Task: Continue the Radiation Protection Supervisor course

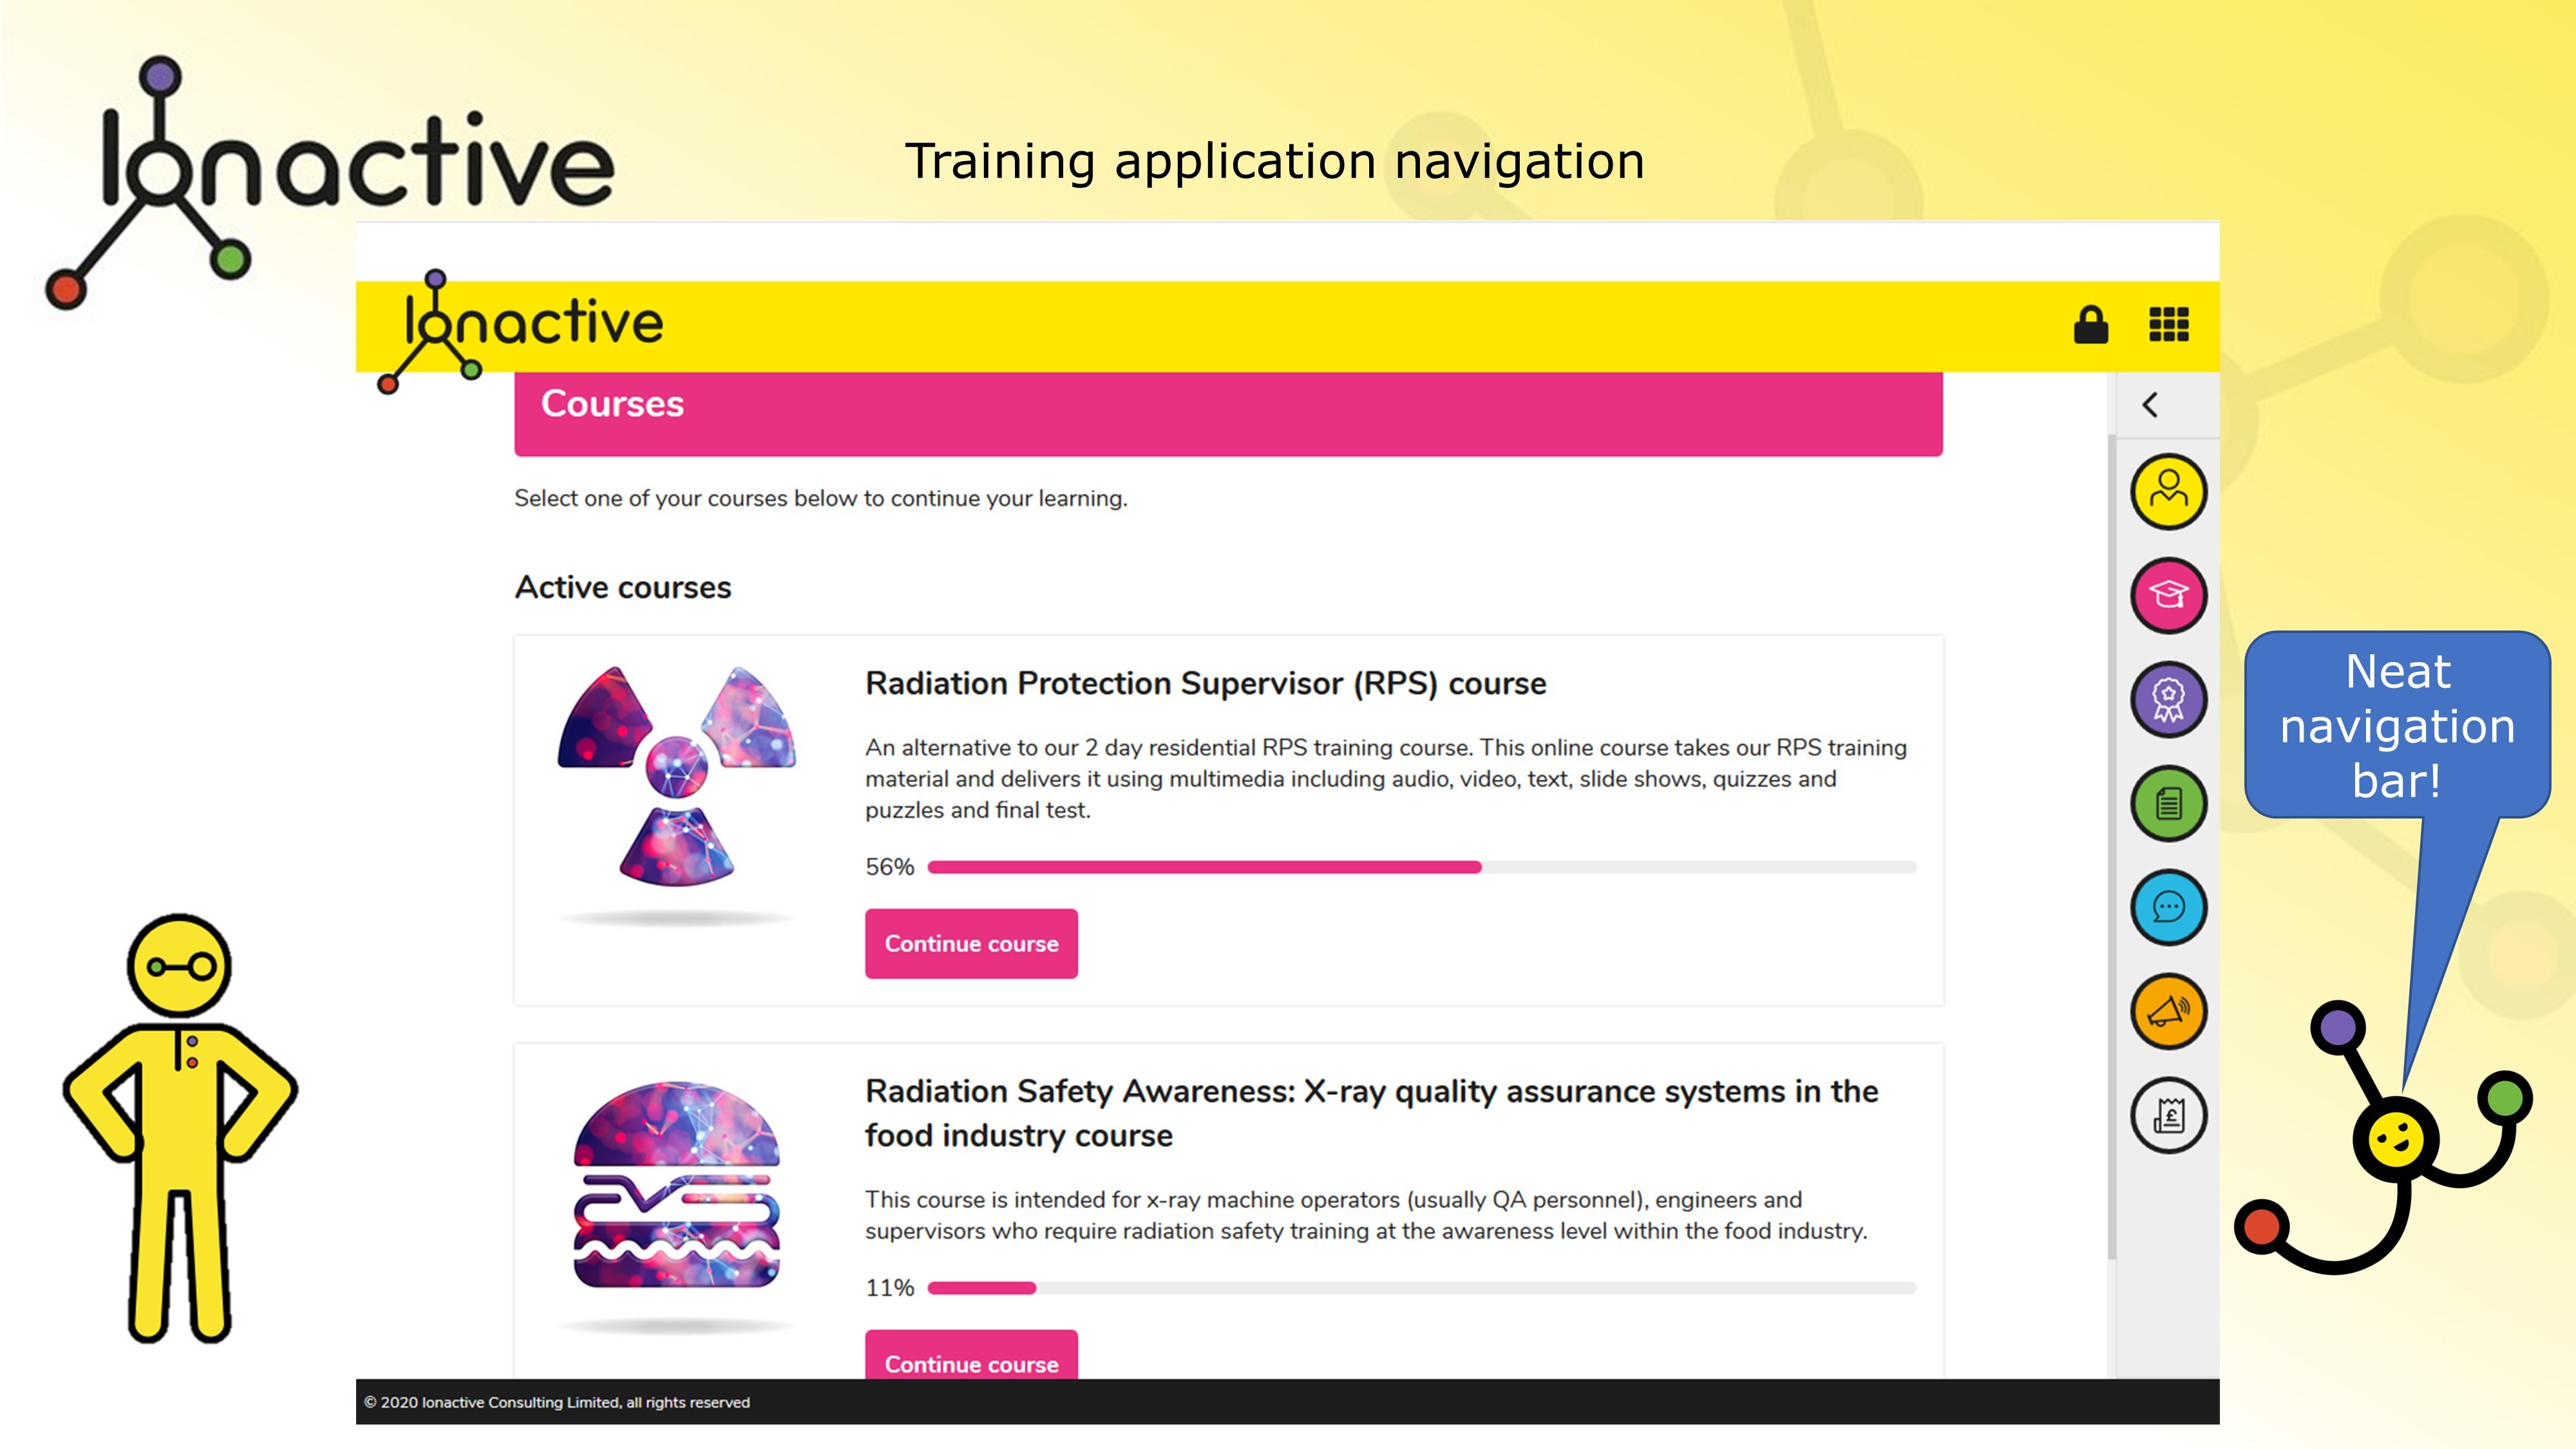Action: (971, 943)
